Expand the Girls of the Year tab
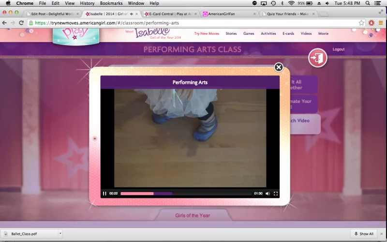This screenshot has height=242, width=387. pyautogui.click(x=193, y=215)
